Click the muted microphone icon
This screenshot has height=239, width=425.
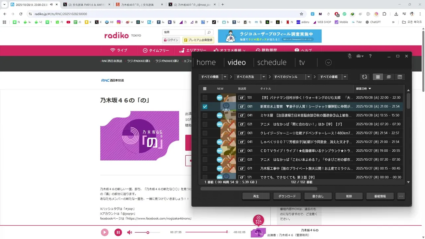point(350,56)
